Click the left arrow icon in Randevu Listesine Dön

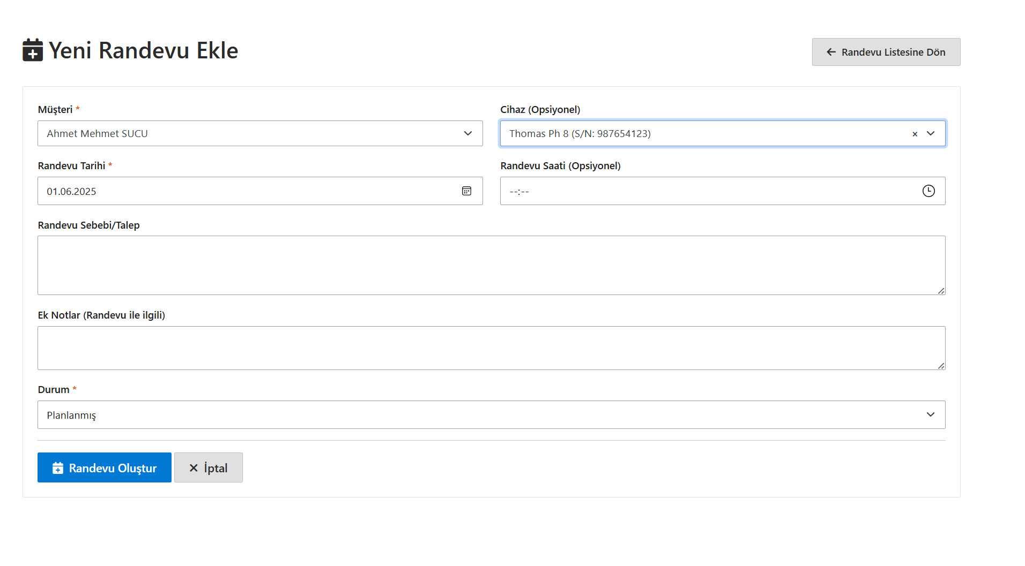831,52
